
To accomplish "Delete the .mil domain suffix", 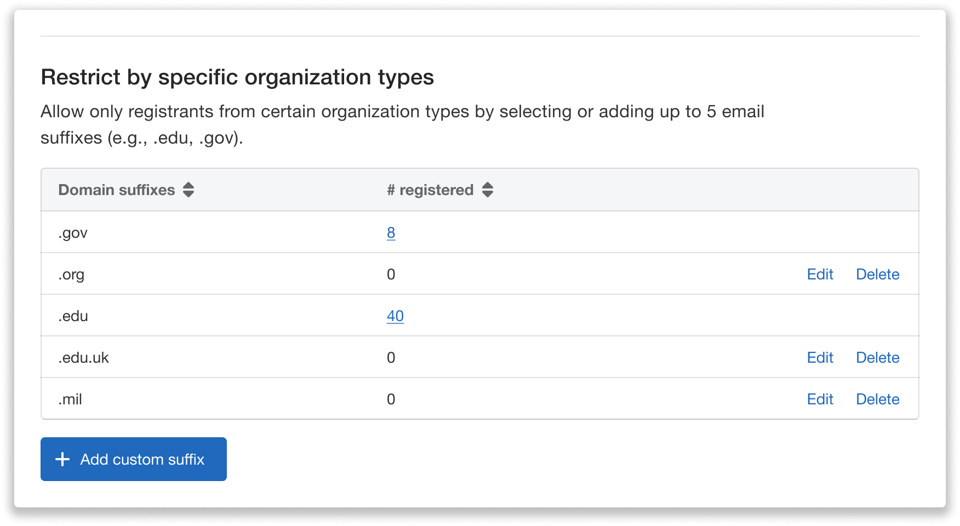I will coord(877,399).
